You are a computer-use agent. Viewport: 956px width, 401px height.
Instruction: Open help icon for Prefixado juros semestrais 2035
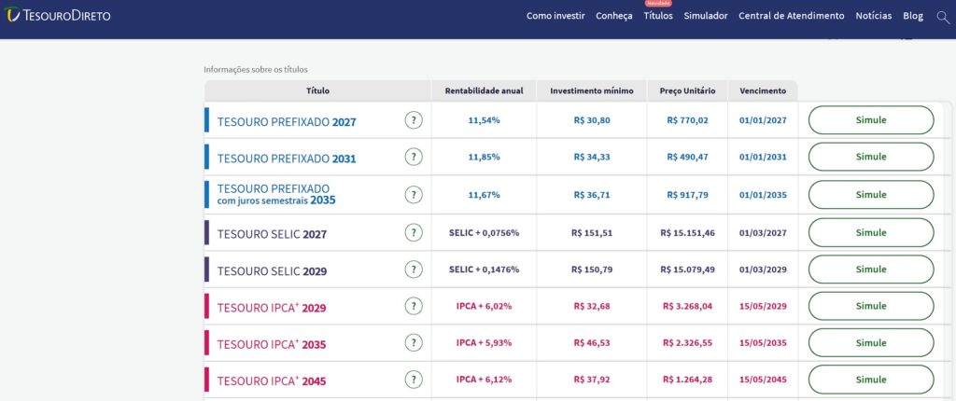[x=414, y=195]
